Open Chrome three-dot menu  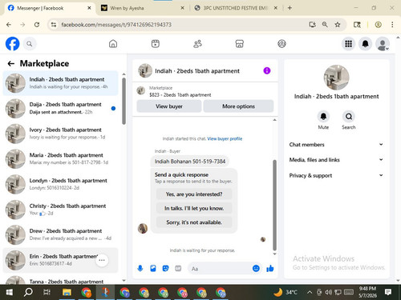392,25
